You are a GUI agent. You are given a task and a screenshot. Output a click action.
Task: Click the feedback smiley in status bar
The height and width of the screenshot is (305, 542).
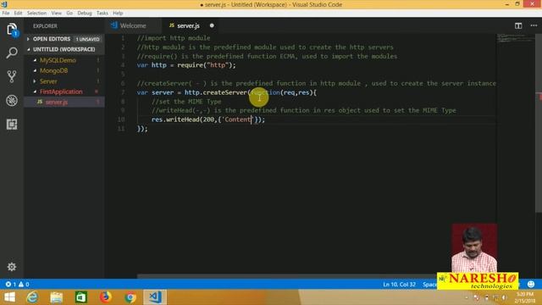coord(531,285)
